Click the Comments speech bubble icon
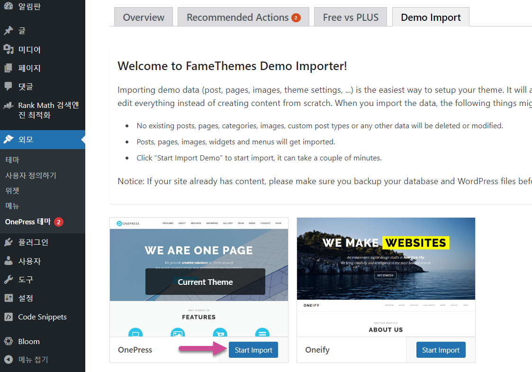 pos(9,87)
